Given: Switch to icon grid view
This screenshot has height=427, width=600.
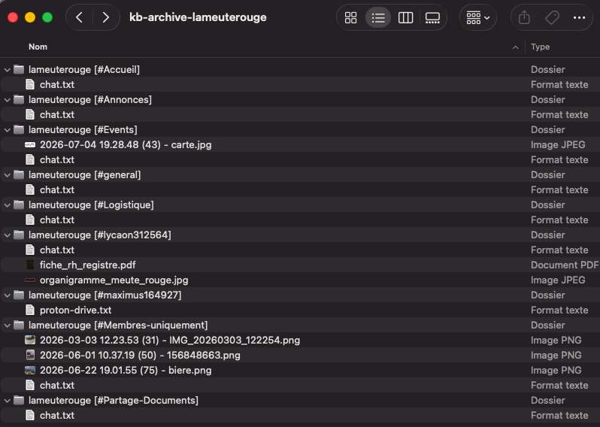Looking at the screenshot, I should (x=350, y=17).
